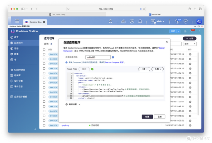Open 事件日志 in the sidebar

(17, 87)
